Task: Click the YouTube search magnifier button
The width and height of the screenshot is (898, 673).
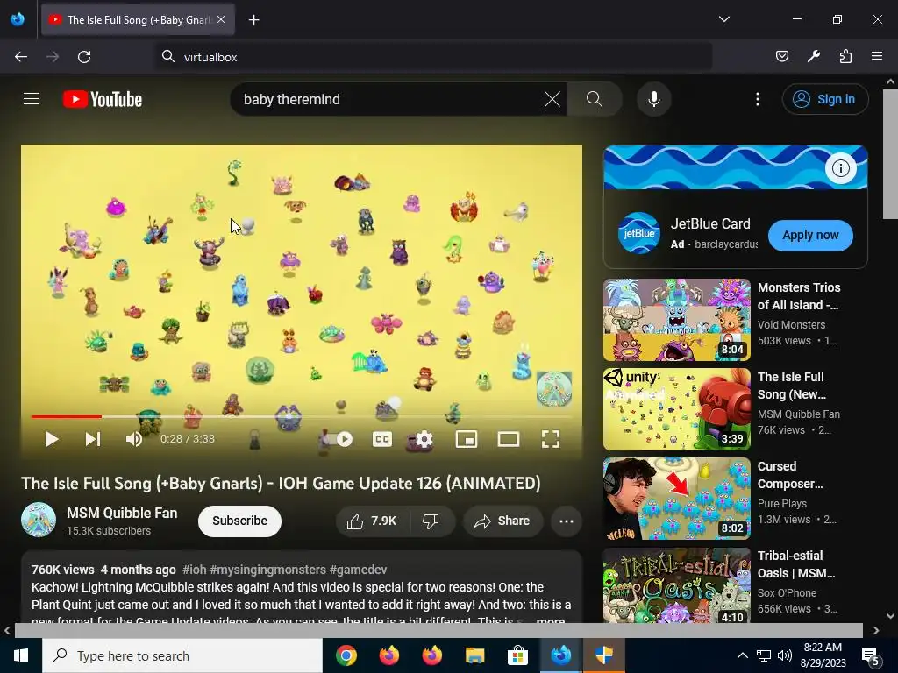Action: (594, 99)
